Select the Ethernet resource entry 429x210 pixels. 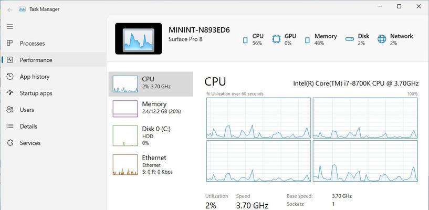[151, 165]
